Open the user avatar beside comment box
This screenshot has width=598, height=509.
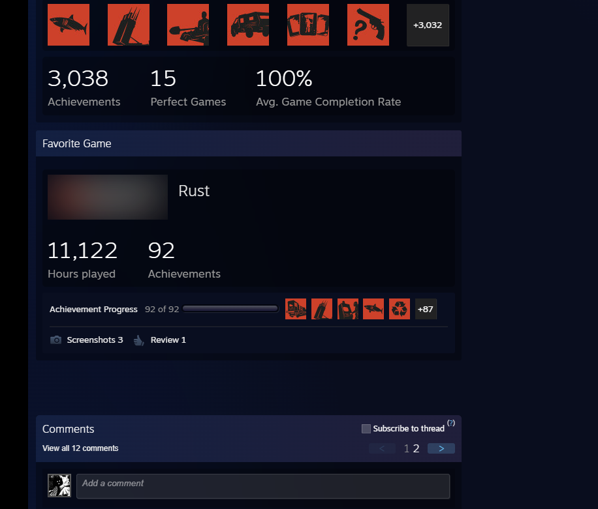[59, 486]
